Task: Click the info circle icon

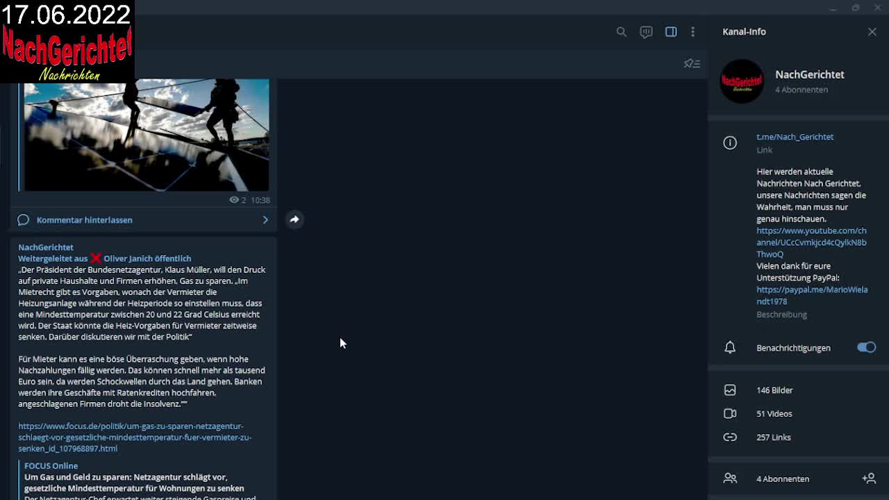Action: [x=730, y=142]
